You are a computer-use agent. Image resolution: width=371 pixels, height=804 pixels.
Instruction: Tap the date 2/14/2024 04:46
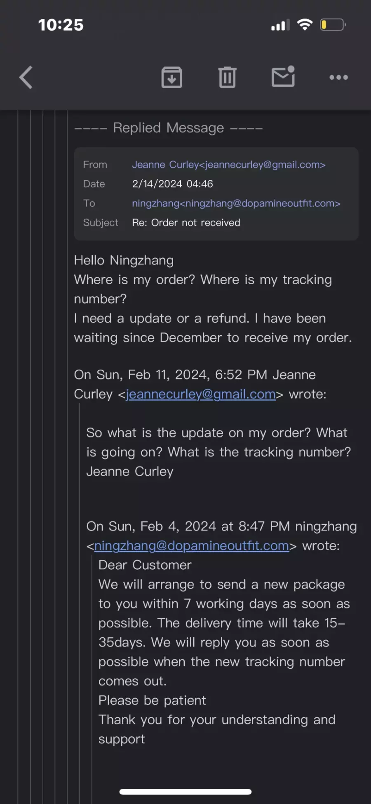pos(172,184)
